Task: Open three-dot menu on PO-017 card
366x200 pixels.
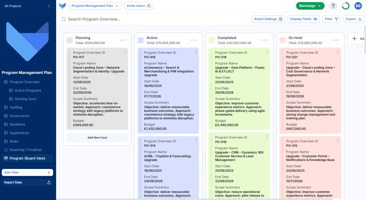Action: tap(125, 53)
